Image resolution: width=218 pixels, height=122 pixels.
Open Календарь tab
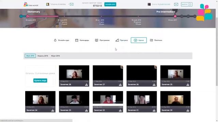tap(82, 40)
